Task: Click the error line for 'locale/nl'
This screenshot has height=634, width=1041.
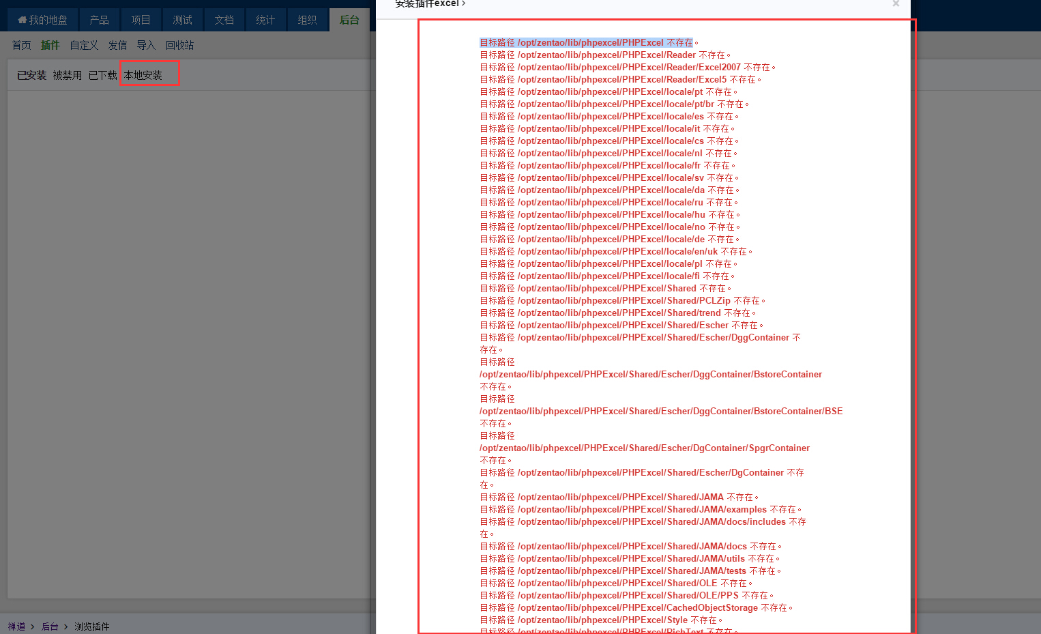Action: (x=609, y=154)
